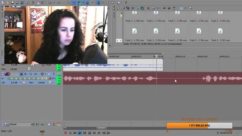Click the Redo arrow icon
This screenshot has width=242, height=136.
(x=59, y=3)
